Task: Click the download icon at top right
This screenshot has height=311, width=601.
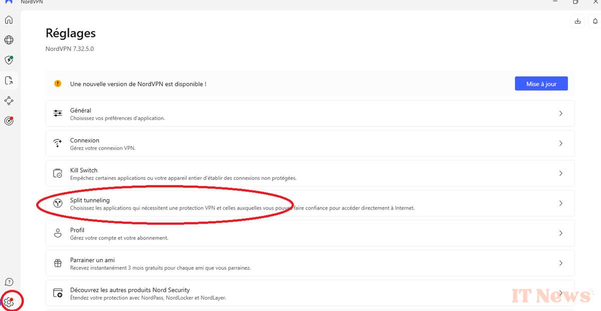Action: (x=577, y=21)
